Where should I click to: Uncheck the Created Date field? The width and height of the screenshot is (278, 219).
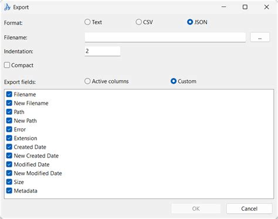[x=9, y=147]
